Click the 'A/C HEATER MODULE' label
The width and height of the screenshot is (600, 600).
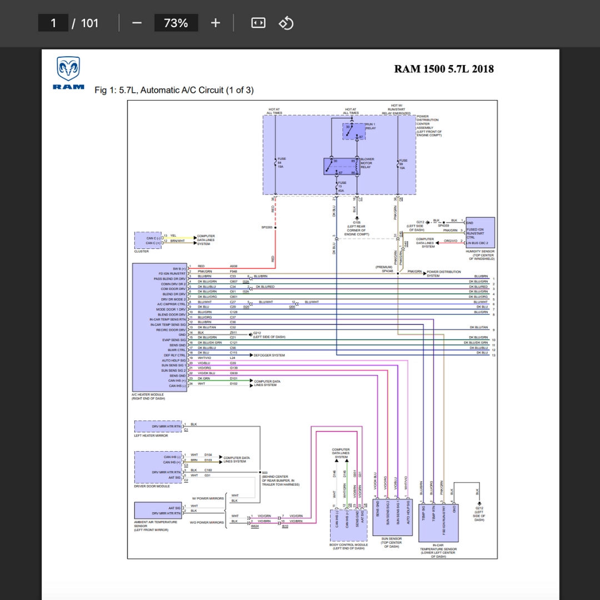[148, 397]
